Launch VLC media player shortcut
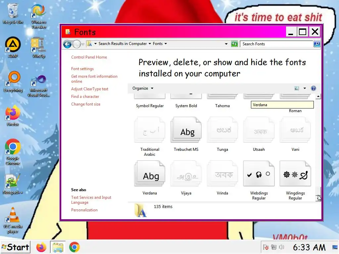The height and width of the screenshot is (254, 339). point(13,220)
